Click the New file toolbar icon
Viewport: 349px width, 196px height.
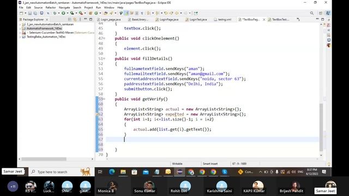(x=21, y=13)
